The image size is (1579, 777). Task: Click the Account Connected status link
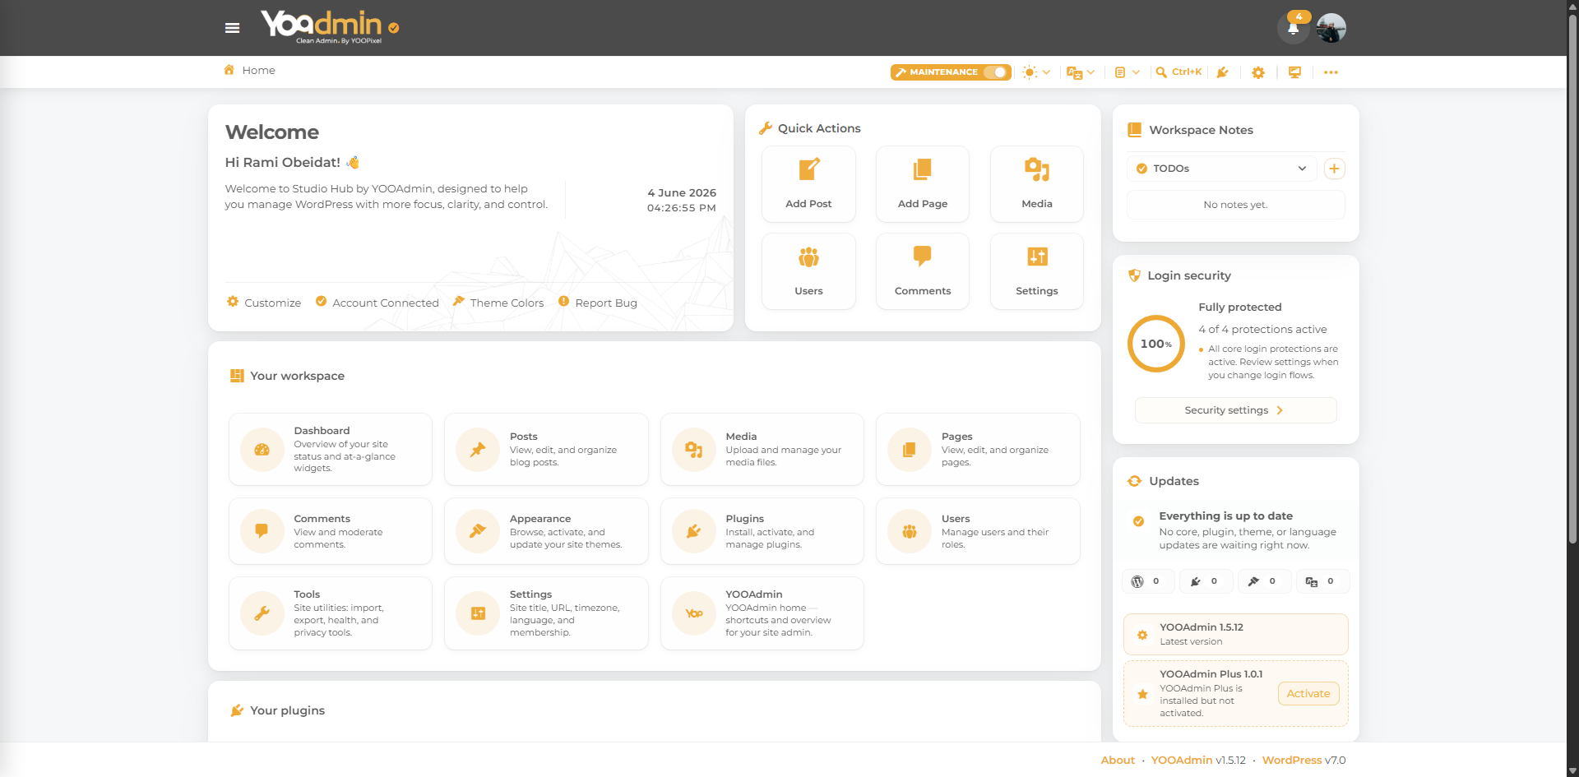(377, 303)
